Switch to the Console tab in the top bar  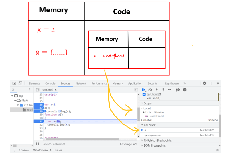click(x=50, y=83)
